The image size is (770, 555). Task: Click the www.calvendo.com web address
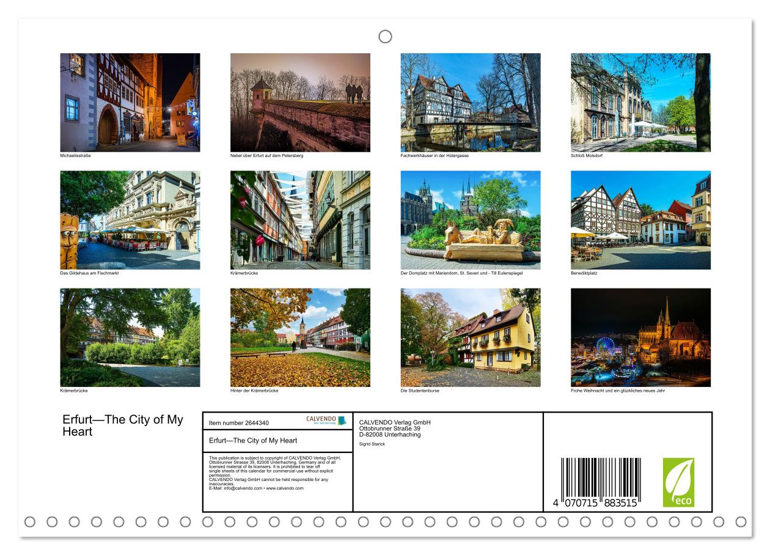click(x=285, y=488)
